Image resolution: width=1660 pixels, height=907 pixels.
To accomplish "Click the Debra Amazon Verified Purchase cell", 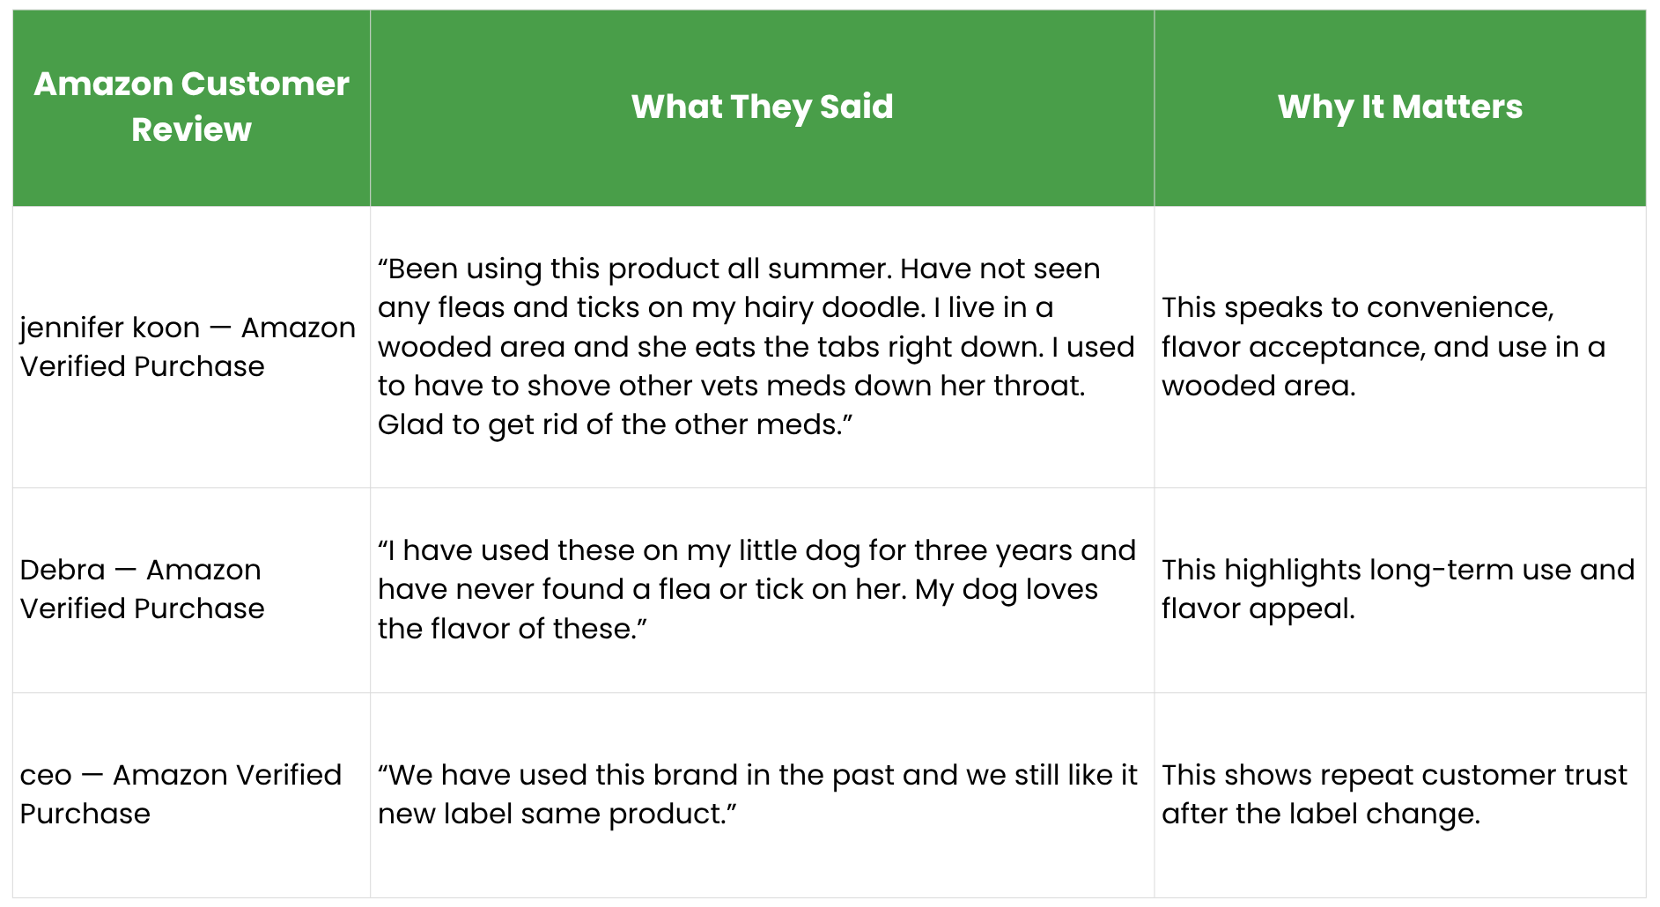I will [191, 590].
